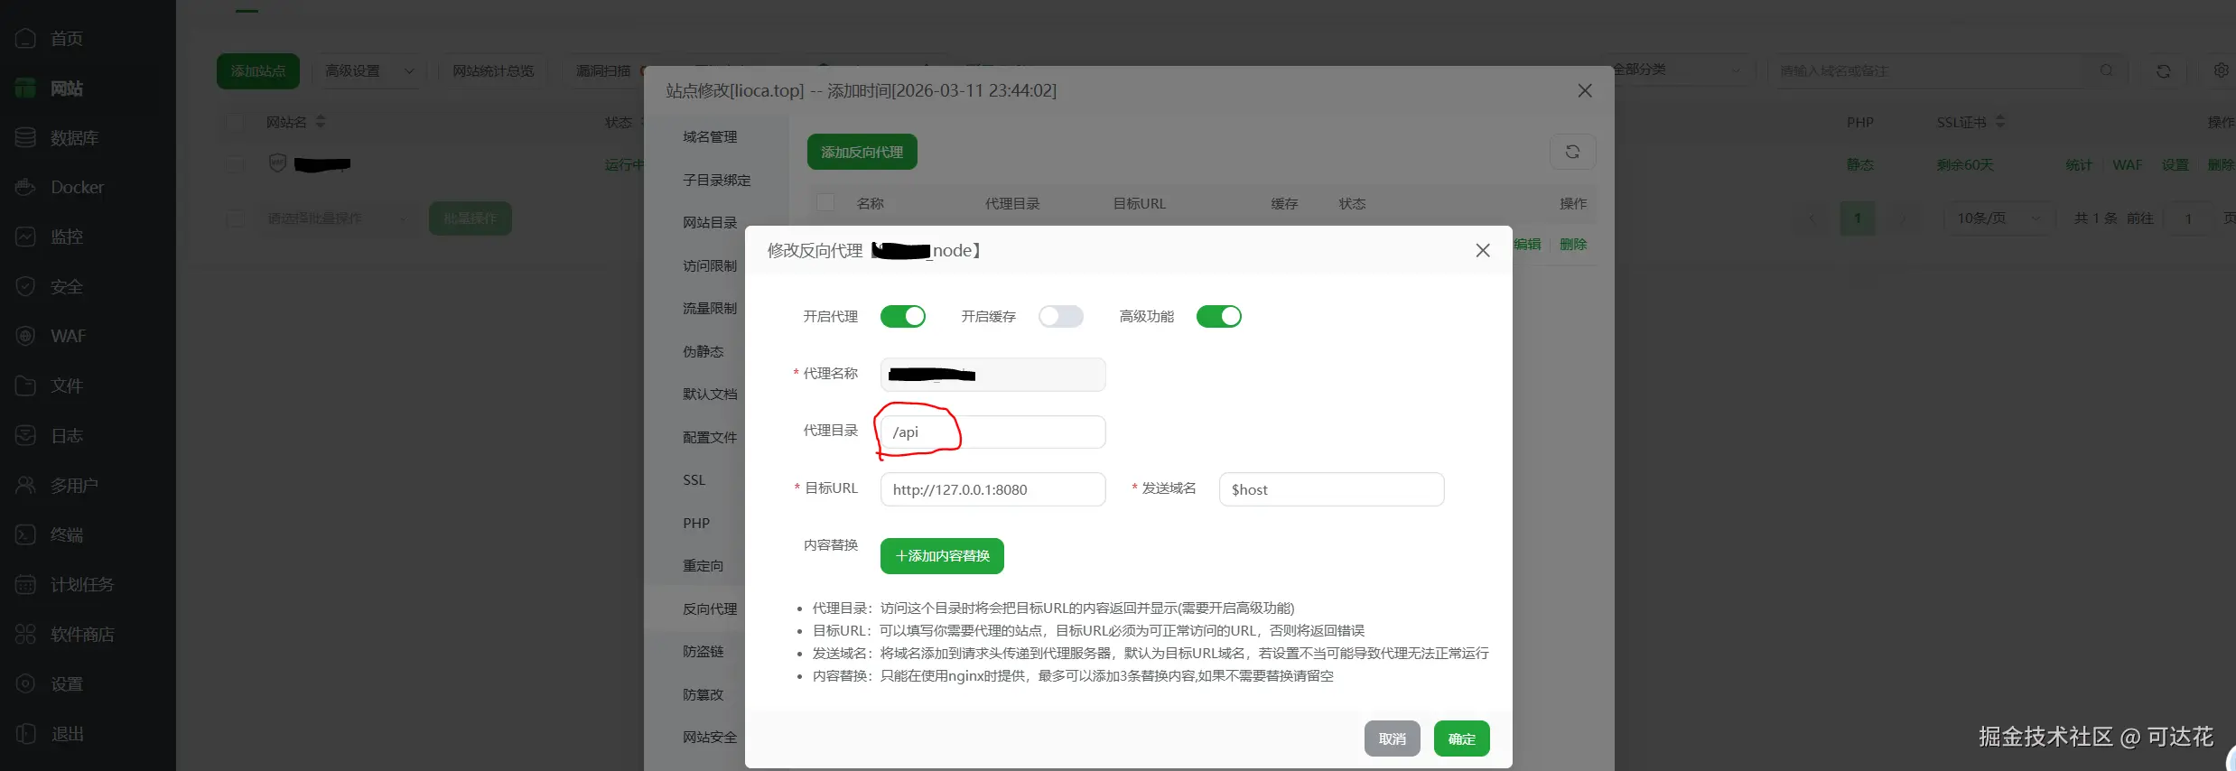The height and width of the screenshot is (771, 2236).
Task: Open the Docker sidebar icon
Action: 25,188
